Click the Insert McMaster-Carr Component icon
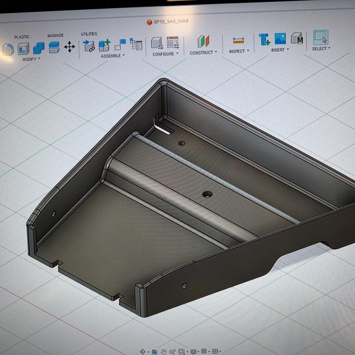The width and height of the screenshot is (355, 355). click(296, 38)
